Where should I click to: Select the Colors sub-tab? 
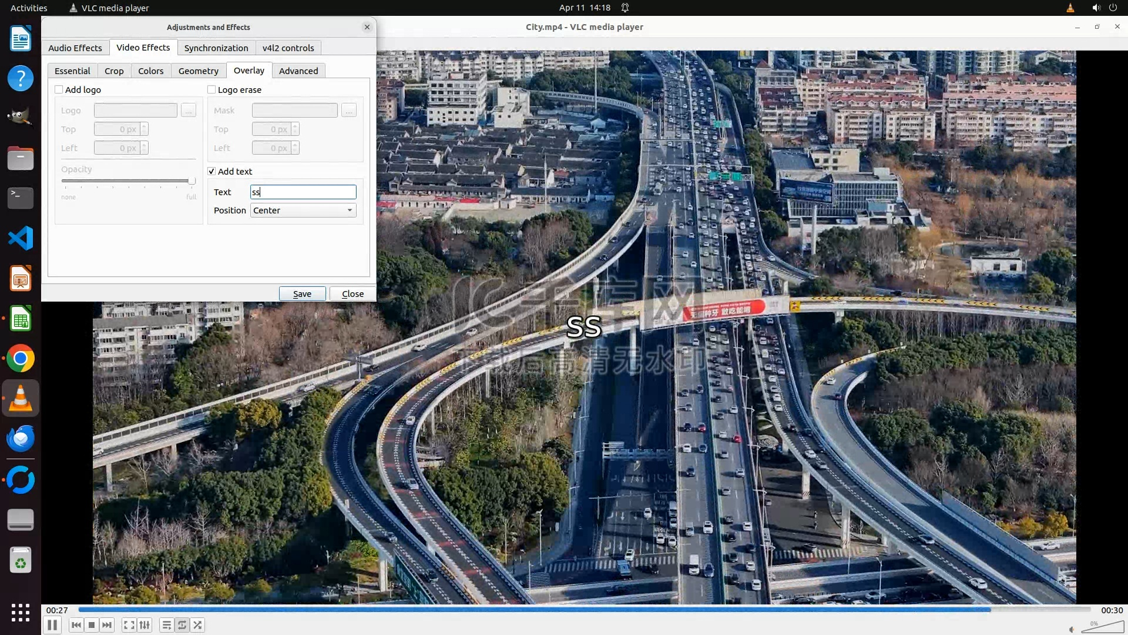(150, 71)
